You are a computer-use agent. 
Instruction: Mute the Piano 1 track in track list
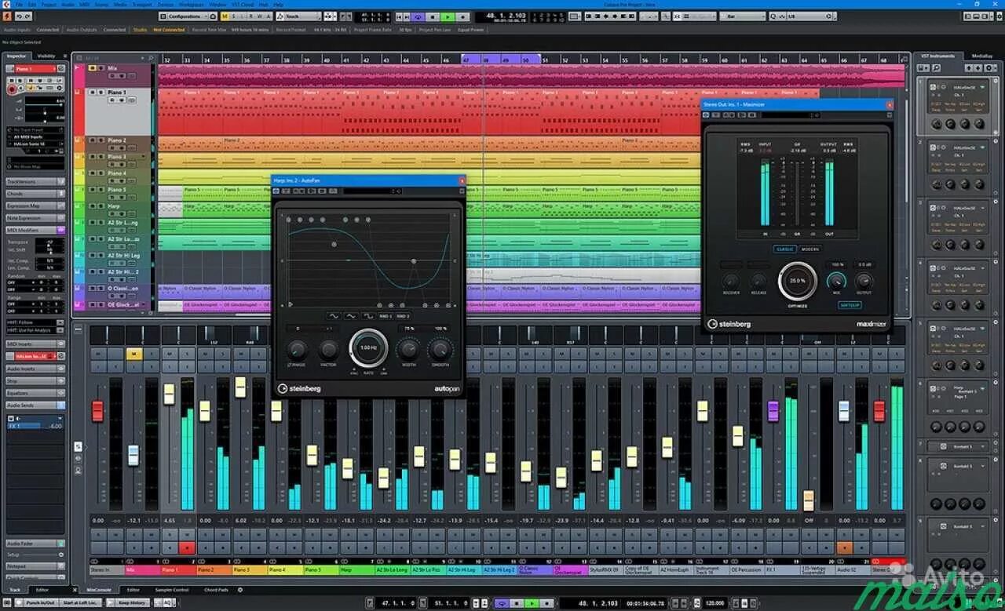[x=93, y=92]
